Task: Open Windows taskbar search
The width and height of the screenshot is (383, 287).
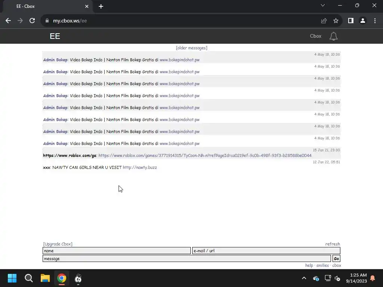Action: point(28,278)
